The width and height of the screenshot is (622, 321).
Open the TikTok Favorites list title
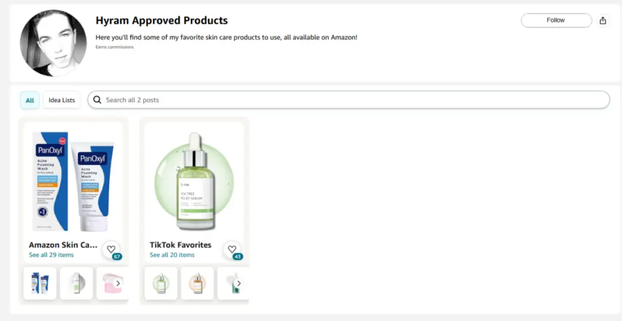[x=180, y=245]
